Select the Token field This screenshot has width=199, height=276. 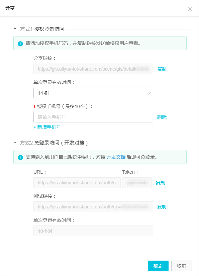click(137, 183)
